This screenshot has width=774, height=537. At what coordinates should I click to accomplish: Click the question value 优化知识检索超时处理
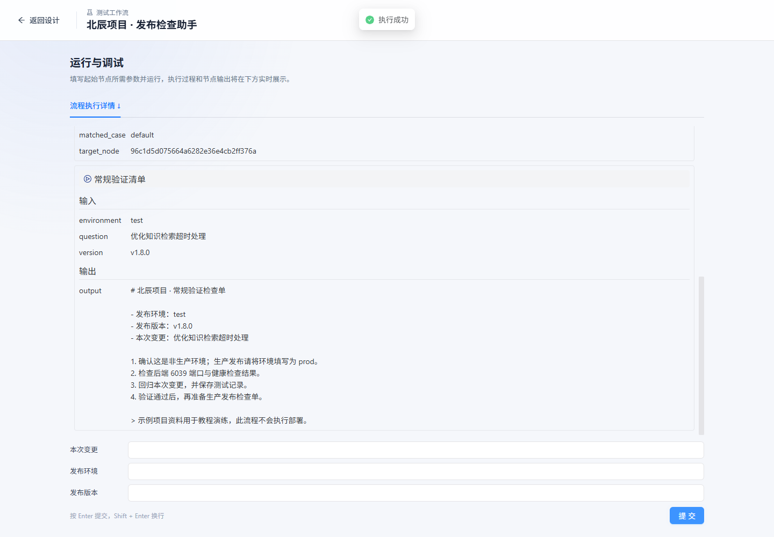coord(168,236)
